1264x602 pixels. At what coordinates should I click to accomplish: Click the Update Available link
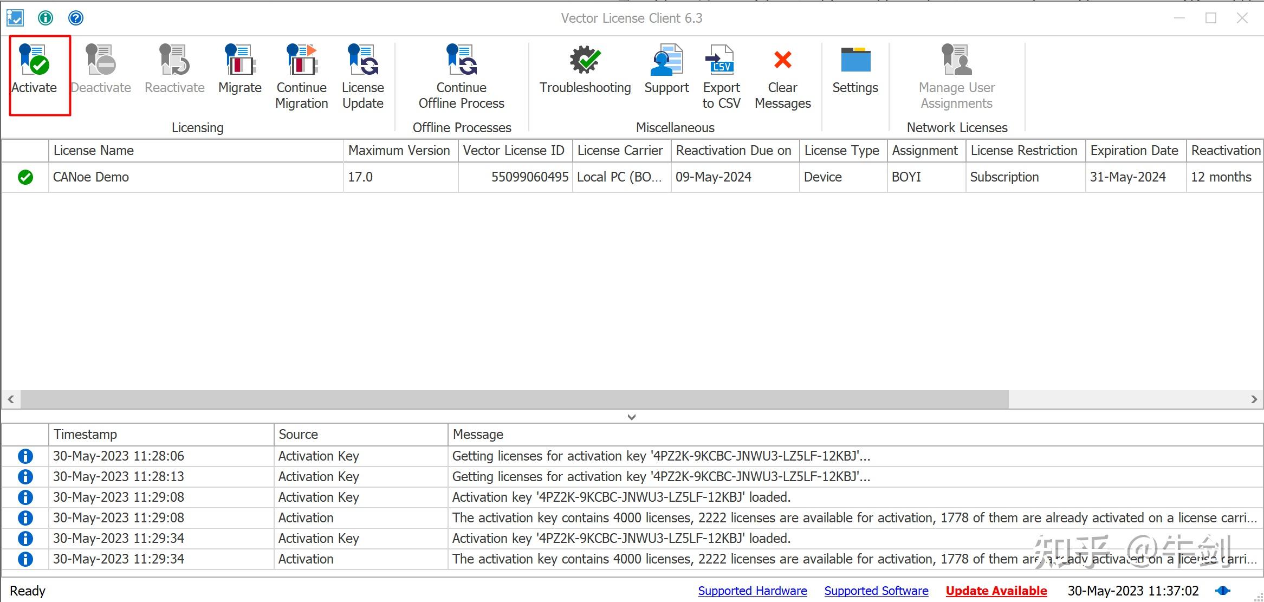click(996, 591)
